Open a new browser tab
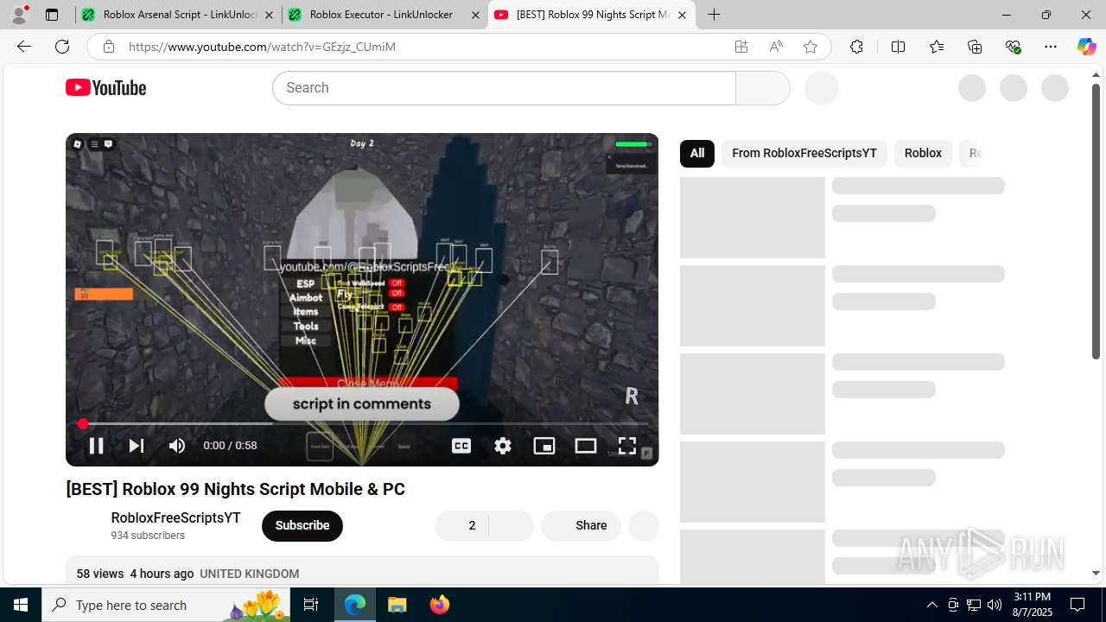 (x=714, y=15)
